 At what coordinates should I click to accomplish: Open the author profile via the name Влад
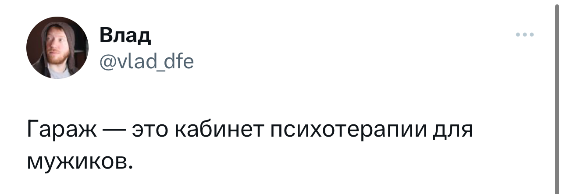point(125,36)
